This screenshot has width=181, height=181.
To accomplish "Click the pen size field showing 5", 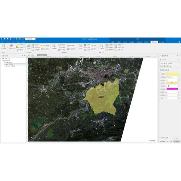I will coord(172,92).
